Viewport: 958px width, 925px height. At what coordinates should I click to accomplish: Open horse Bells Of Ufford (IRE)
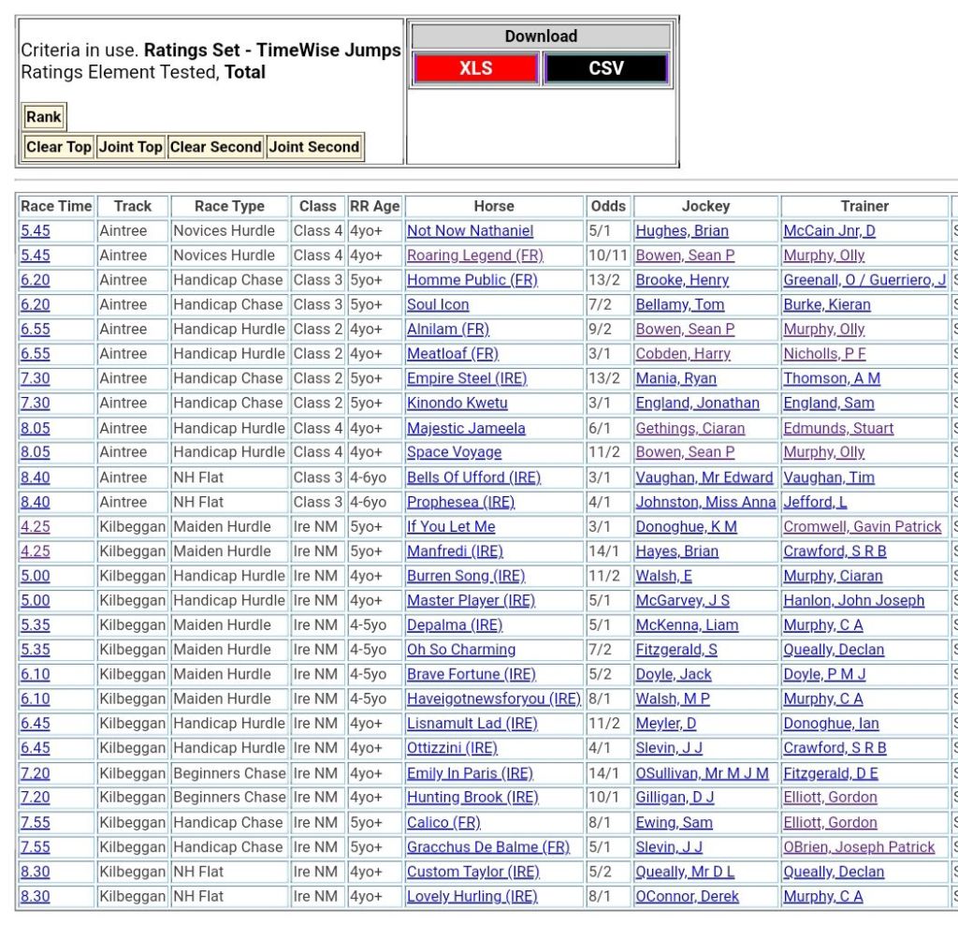click(x=473, y=477)
